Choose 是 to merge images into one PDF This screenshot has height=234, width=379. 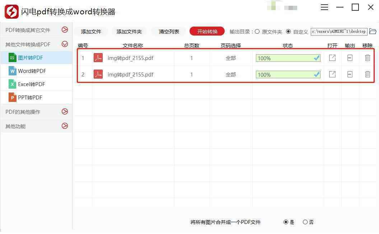click(x=286, y=222)
